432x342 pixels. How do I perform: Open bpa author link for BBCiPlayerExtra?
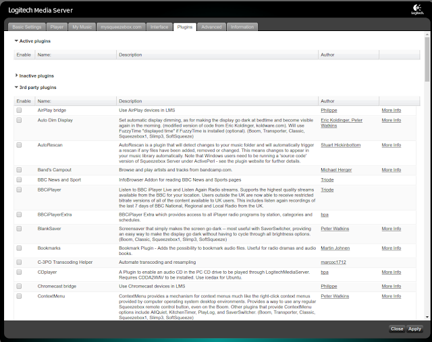tap(325, 215)
